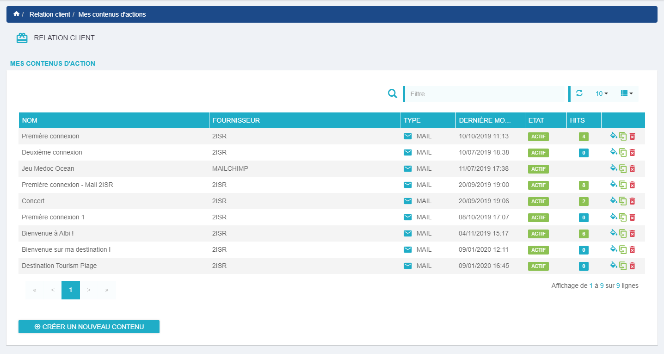The image size is (664, 354).
Task: Open the Première connexion - Mail 2ISR entry
Action: [x=68, y=185]
